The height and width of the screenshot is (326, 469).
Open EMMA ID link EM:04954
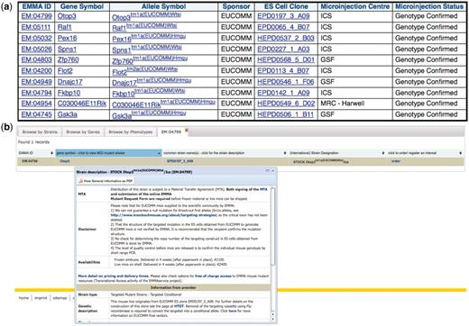pos(37,104)
